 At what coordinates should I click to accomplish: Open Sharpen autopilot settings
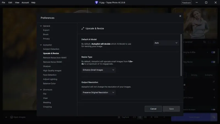47,66
